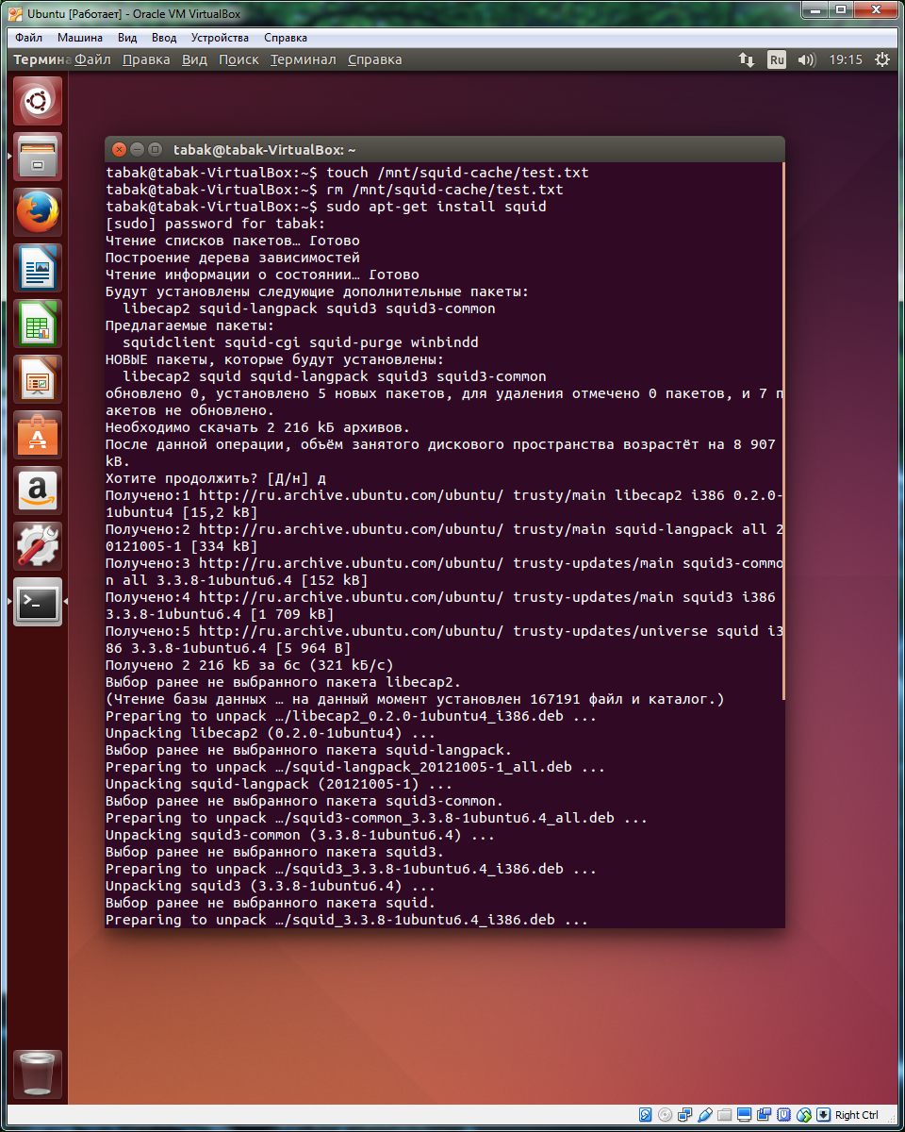Open the Trash in launcher
The image size is (905, 1132).
point(38,1074)
